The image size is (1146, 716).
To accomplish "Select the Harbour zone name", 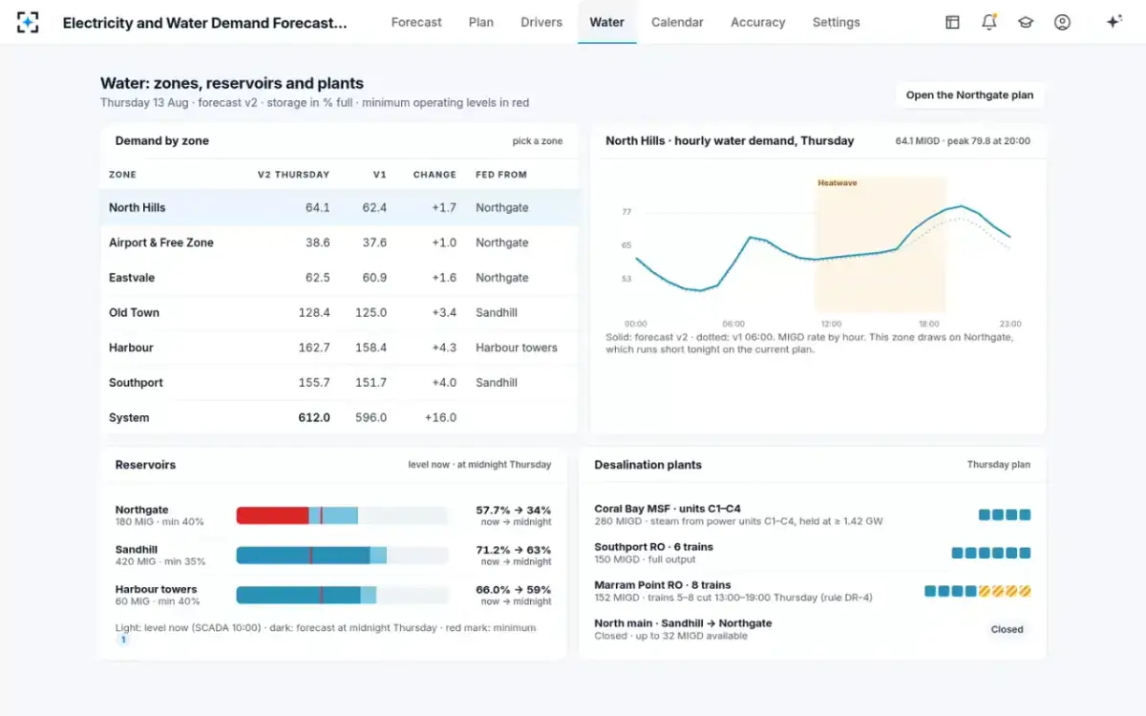I will 131,347.
